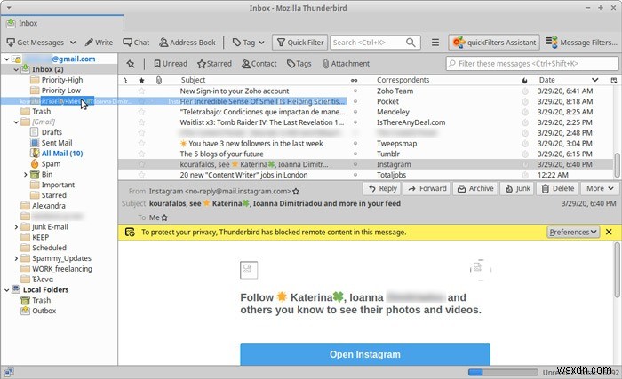Viewport: 622px width, 379px height.
Task: Launch quickFilters Assistant
Action: click(494, 43)
